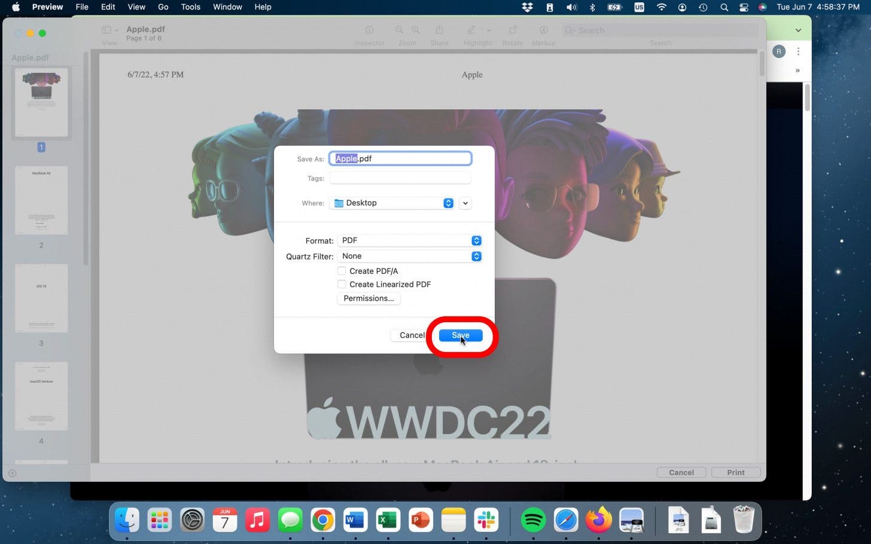Click the sidebar View options icon

click(x=106, y=29)
